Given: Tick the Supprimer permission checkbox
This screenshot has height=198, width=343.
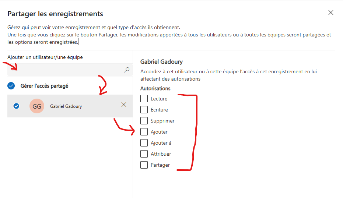Looking at the screenshot, I should pos(144,121).
